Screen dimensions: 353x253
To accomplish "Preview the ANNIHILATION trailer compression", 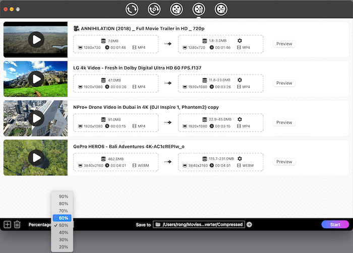I will click(x=284, y=44).
